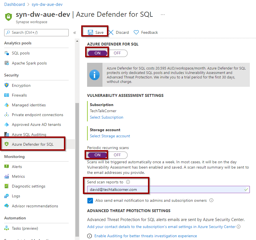Click the info icon next to Send scan reports to
256x240 pixels.
coord(128,182)
